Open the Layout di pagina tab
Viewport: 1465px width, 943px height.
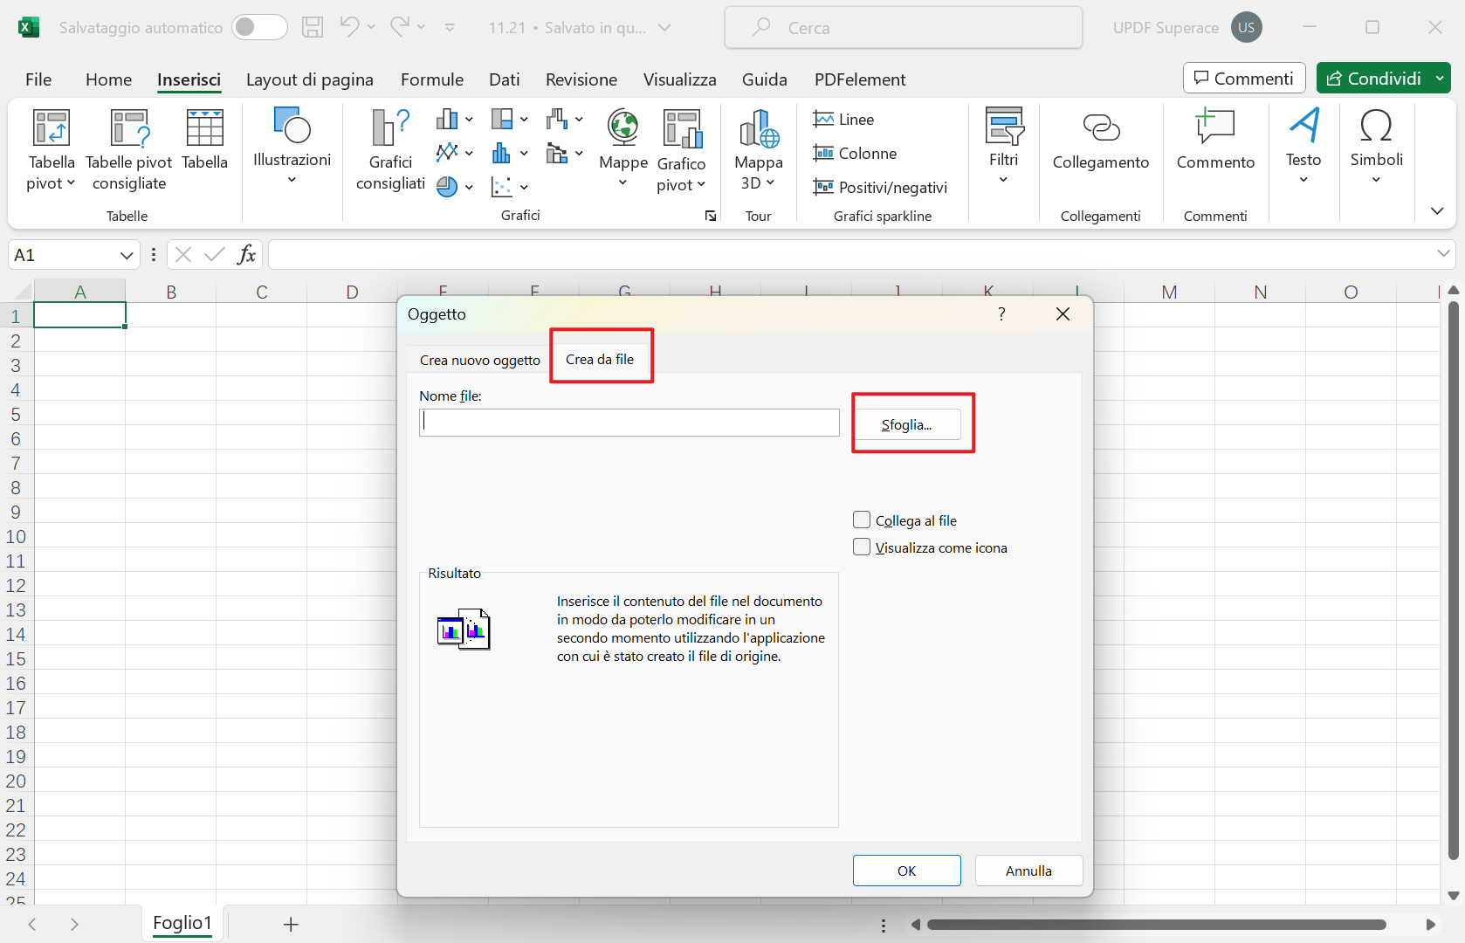[x=309, y=79]
